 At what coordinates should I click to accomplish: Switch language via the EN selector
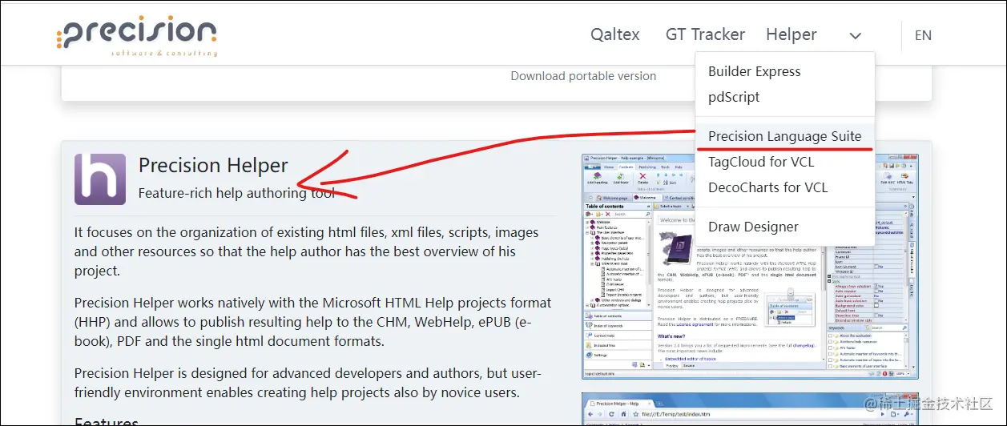click(923, 35)
